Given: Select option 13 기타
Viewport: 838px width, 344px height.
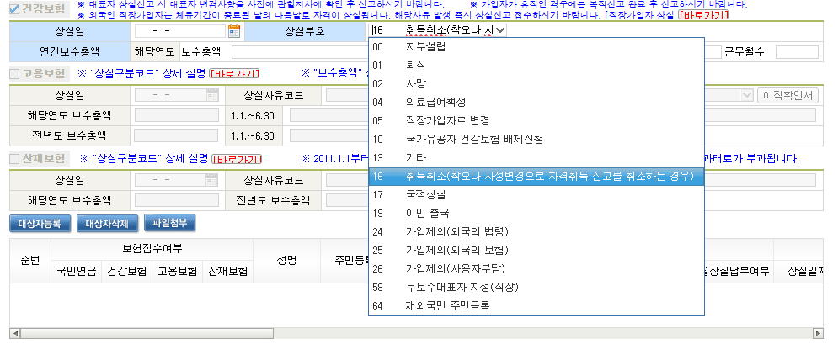Looking at the screenshot, I should click(536, 158).
